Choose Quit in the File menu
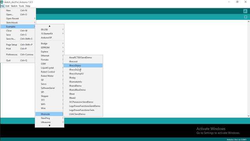 (18, 60)
